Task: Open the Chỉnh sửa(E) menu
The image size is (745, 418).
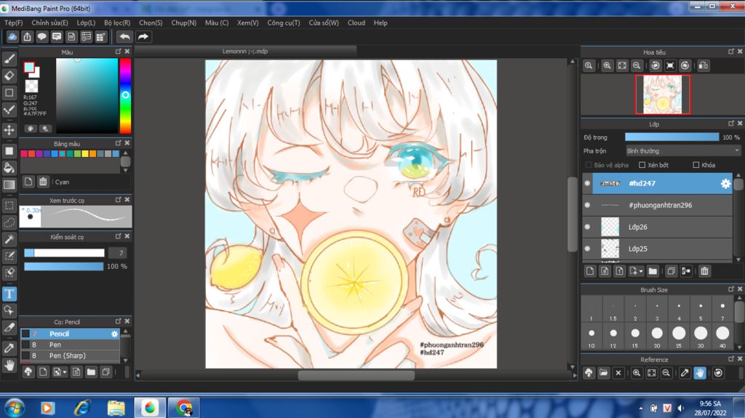Action: 49,23
